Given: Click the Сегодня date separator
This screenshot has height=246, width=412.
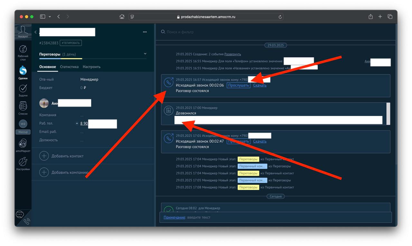Looking at the screenshot, I should point(276,196).
